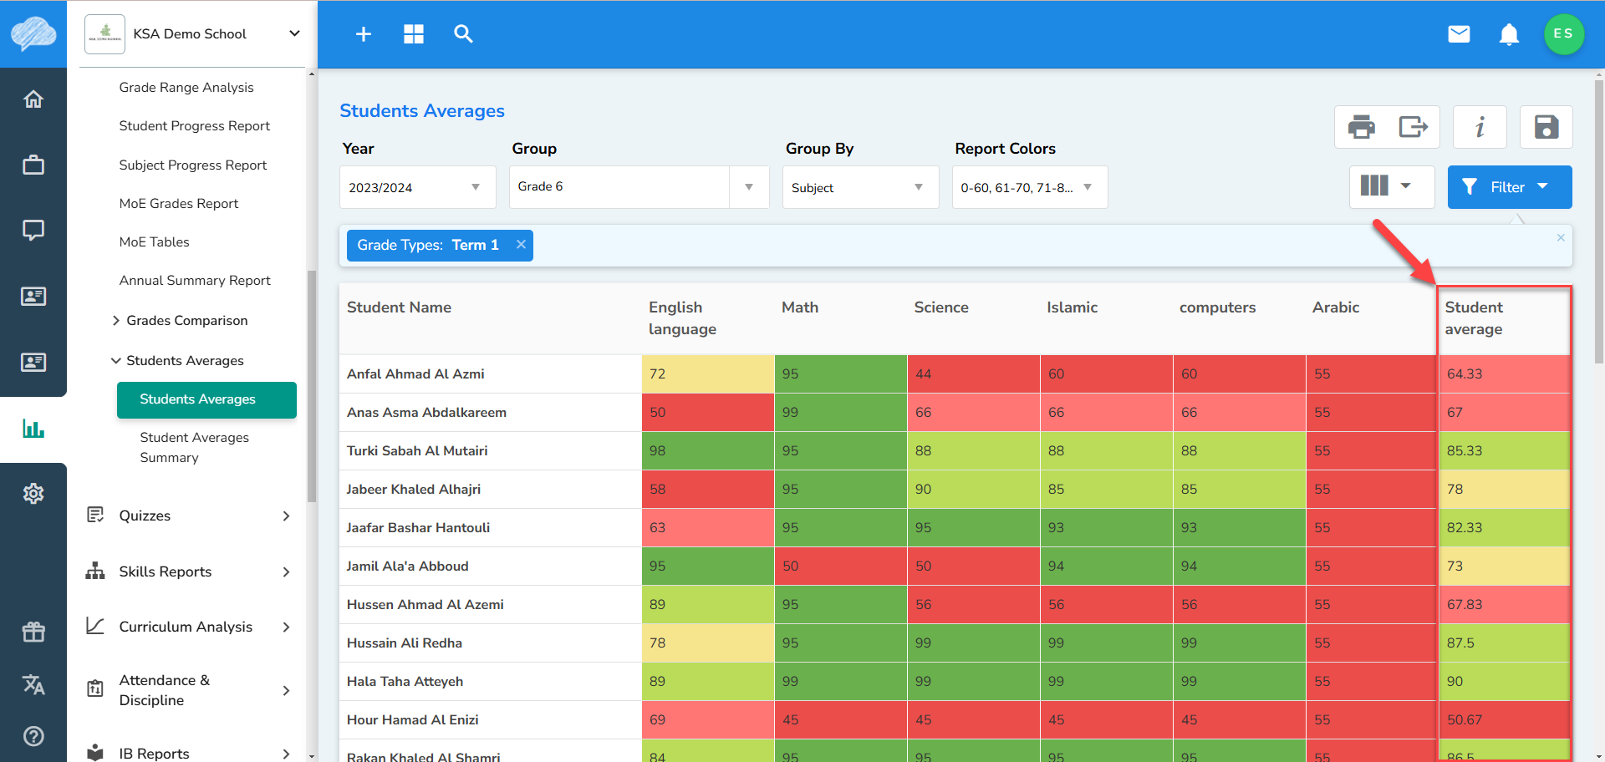1605x762 pixels.
Task: Open the notifications bell icon
Action: coord(1509,34)
